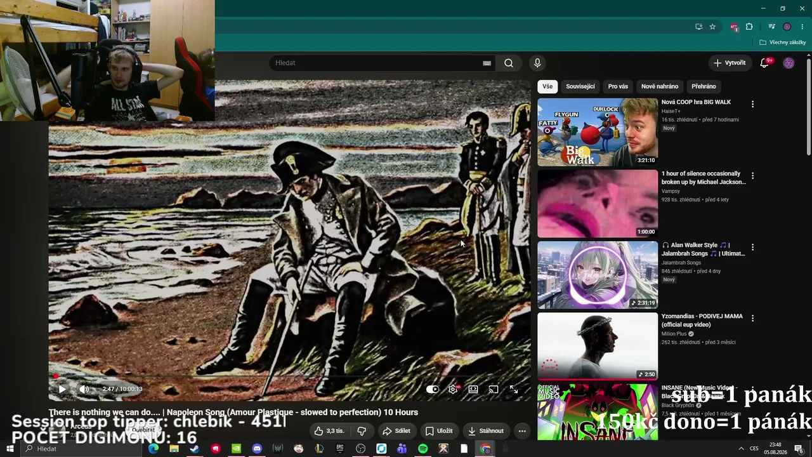Open the Všechny záložky bookmarks folder
812x457 pixels.
pos(782,43)
